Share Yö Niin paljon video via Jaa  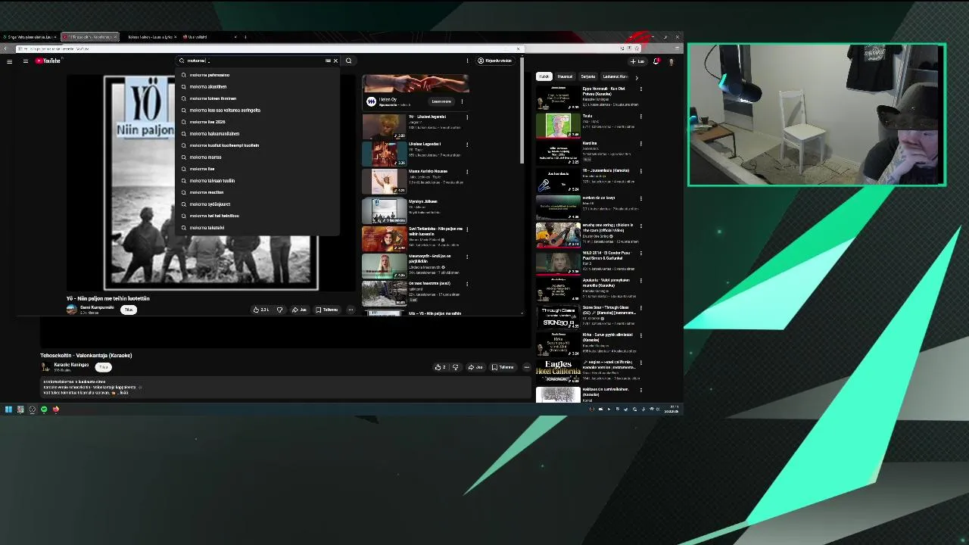[x=300, y=310]
